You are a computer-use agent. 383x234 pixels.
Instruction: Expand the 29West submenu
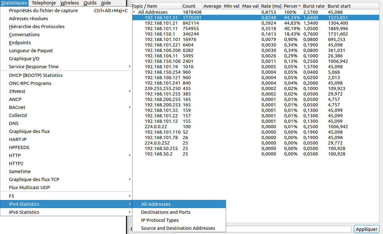[x=66, y=91]
